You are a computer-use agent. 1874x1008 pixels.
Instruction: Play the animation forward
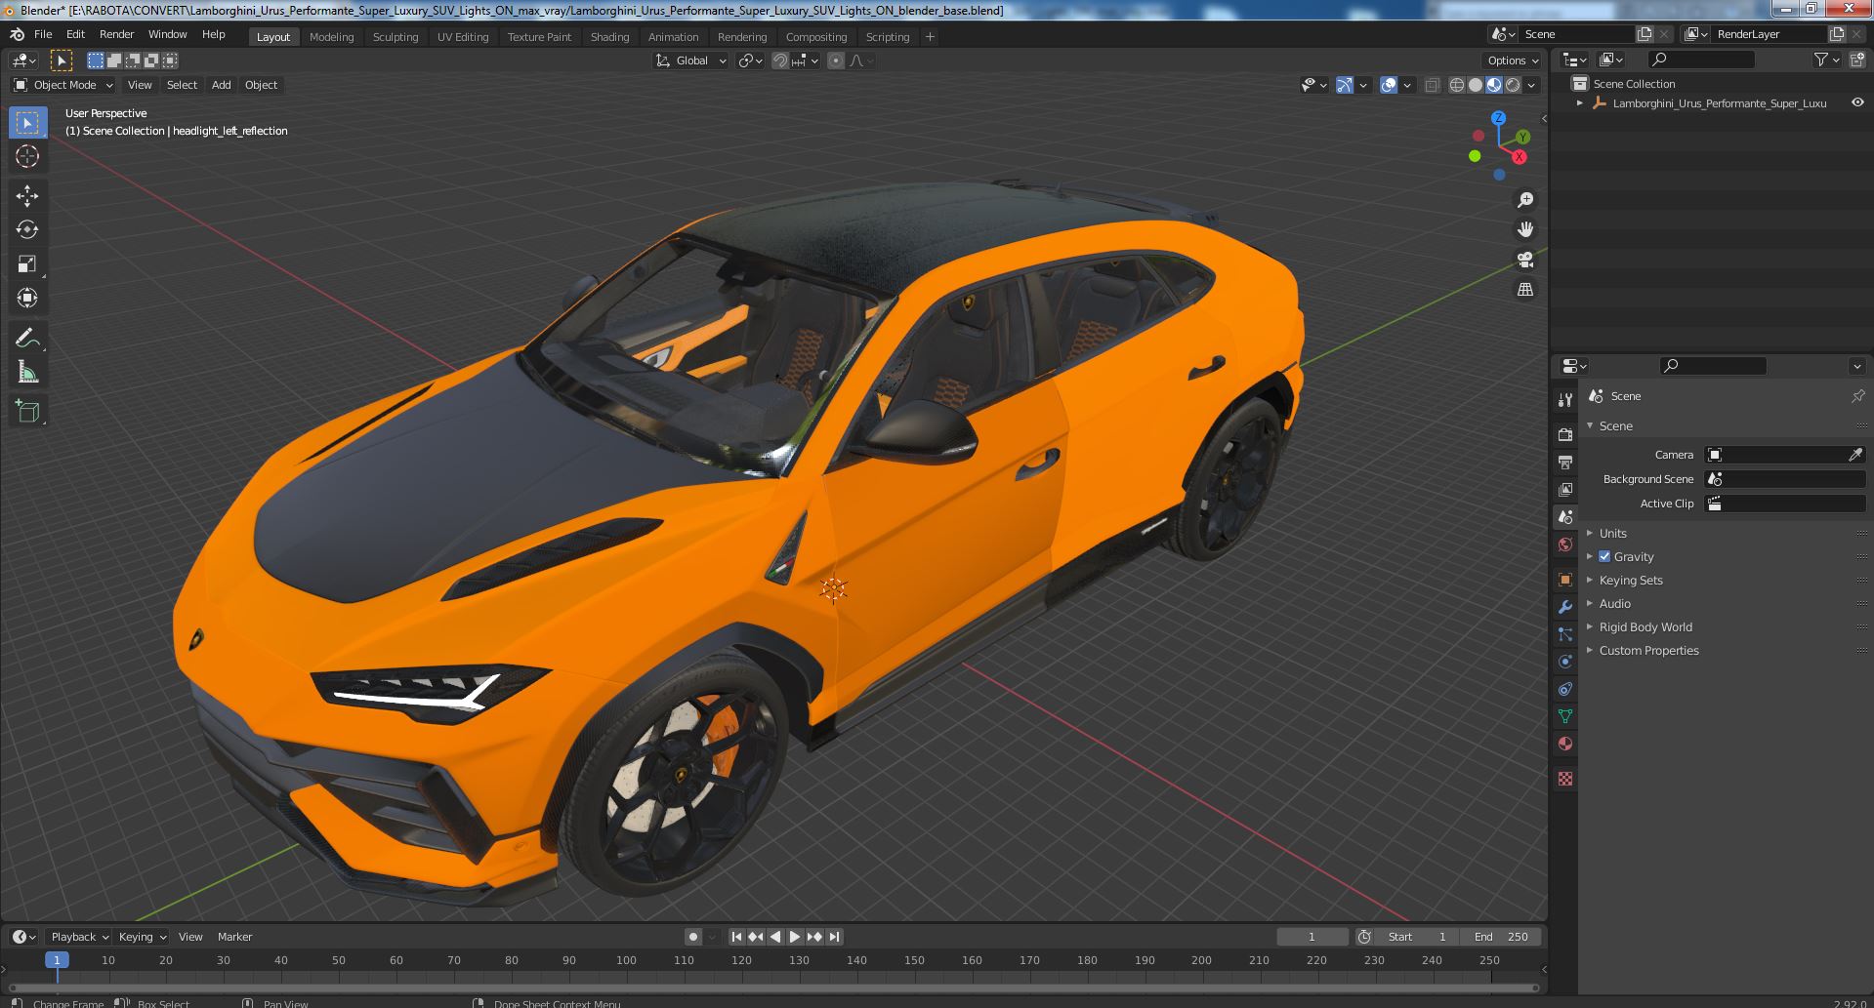tap(795, 937)
